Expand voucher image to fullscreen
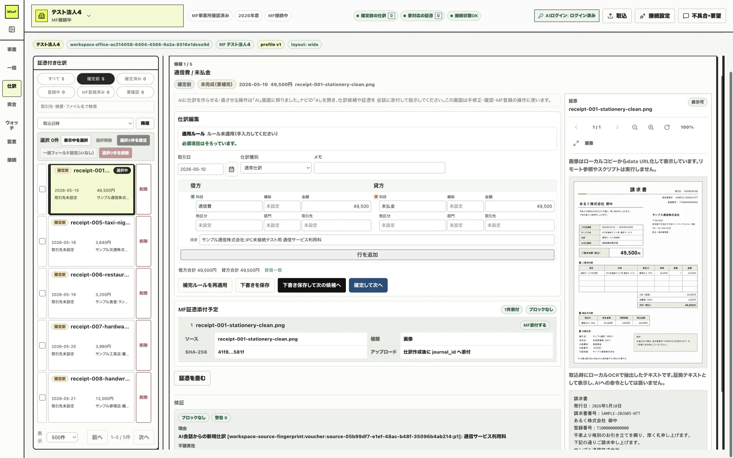This screenshot has width=733, height=458. [x=576, y=143]
